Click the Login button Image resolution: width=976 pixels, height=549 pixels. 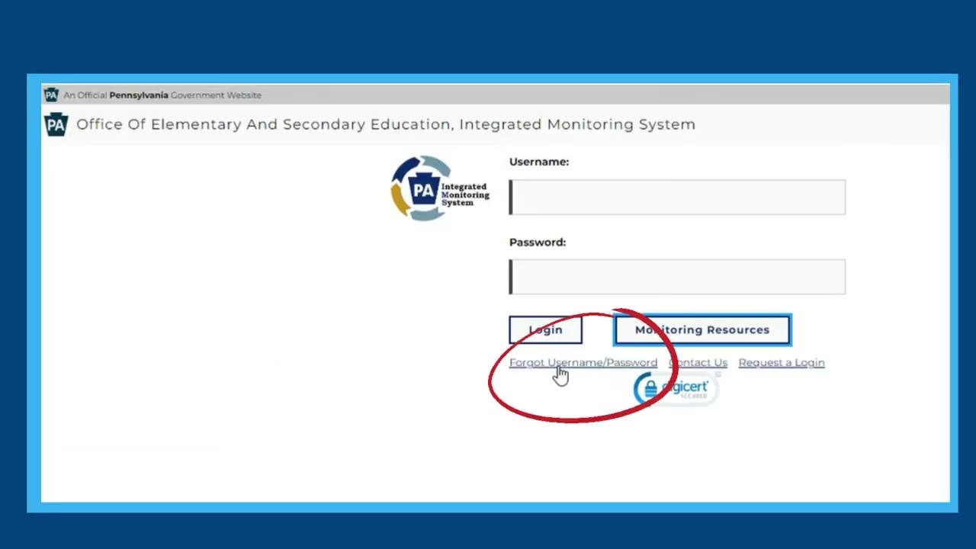coord(545,329)
